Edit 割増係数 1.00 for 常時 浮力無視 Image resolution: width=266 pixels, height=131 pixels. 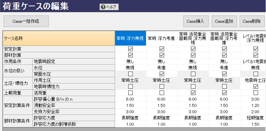(130, 124)
